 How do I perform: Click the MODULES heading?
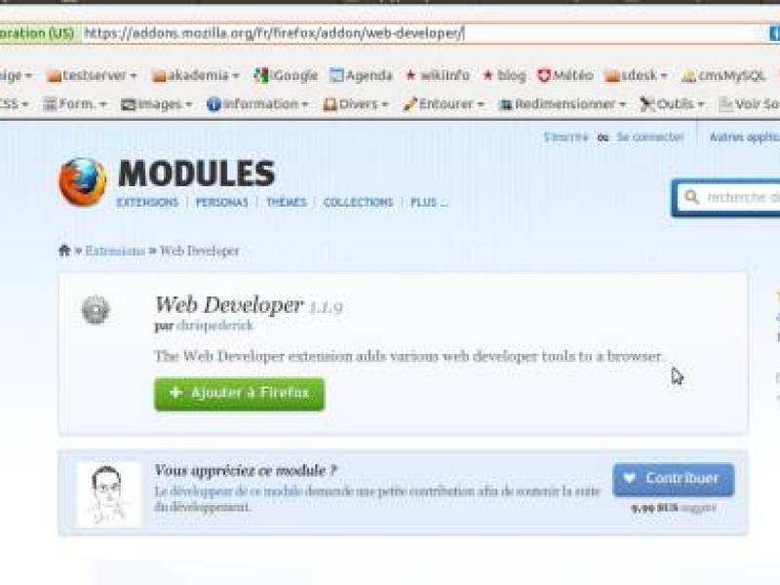click(197, 174)
